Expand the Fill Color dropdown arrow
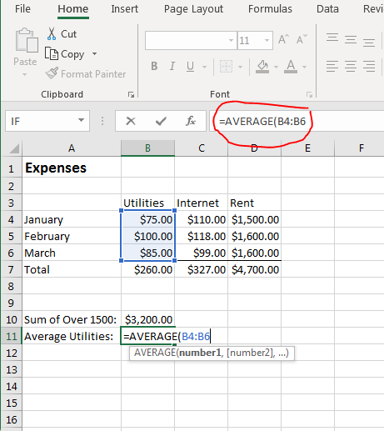 276,67
